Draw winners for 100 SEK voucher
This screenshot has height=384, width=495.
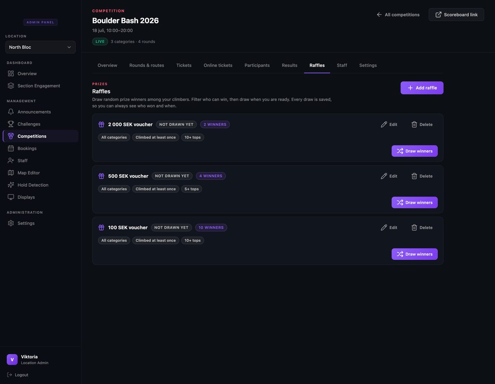[415, 254]
